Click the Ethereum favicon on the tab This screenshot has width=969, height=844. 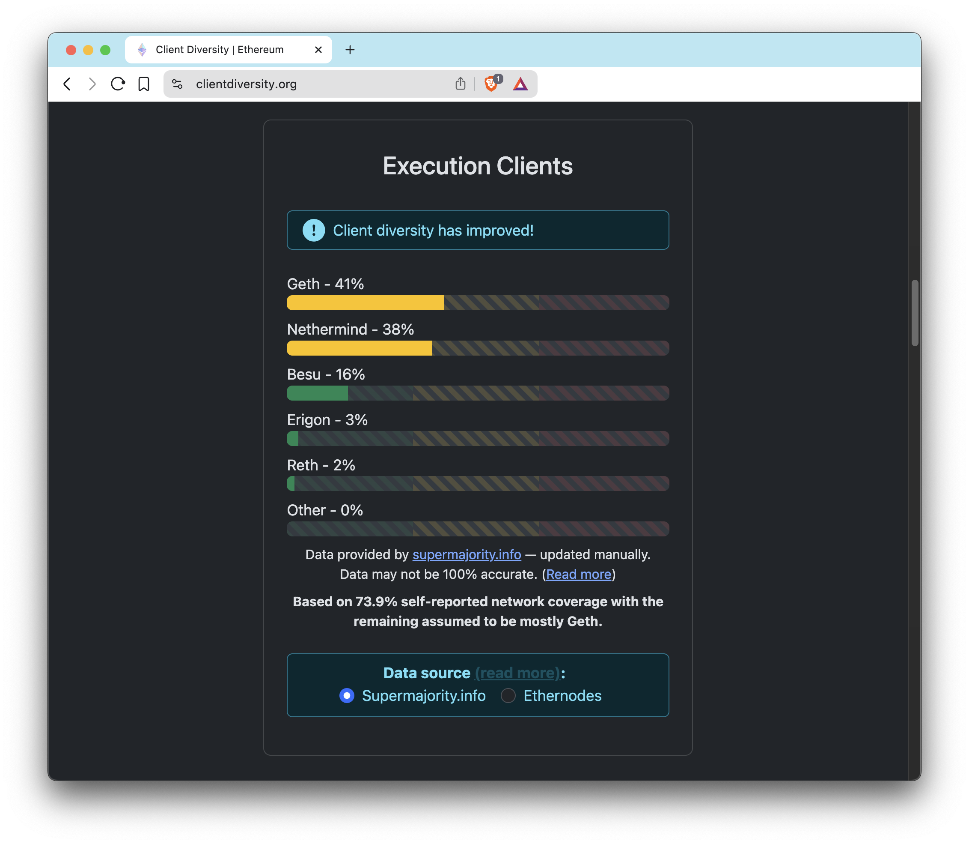141,49
